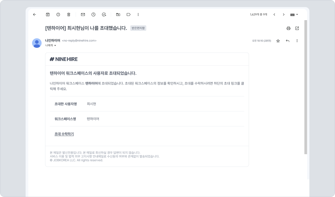Click 초대 수락하기 link
Image resolution: width=335 pixels, height=197 pixels.
[64, 134]
